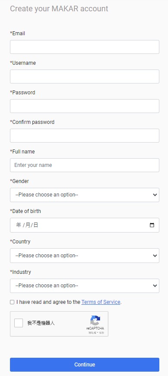168x376 pixels.
Task: Expand the Industry dropdown
Action: tap(84, 286)
